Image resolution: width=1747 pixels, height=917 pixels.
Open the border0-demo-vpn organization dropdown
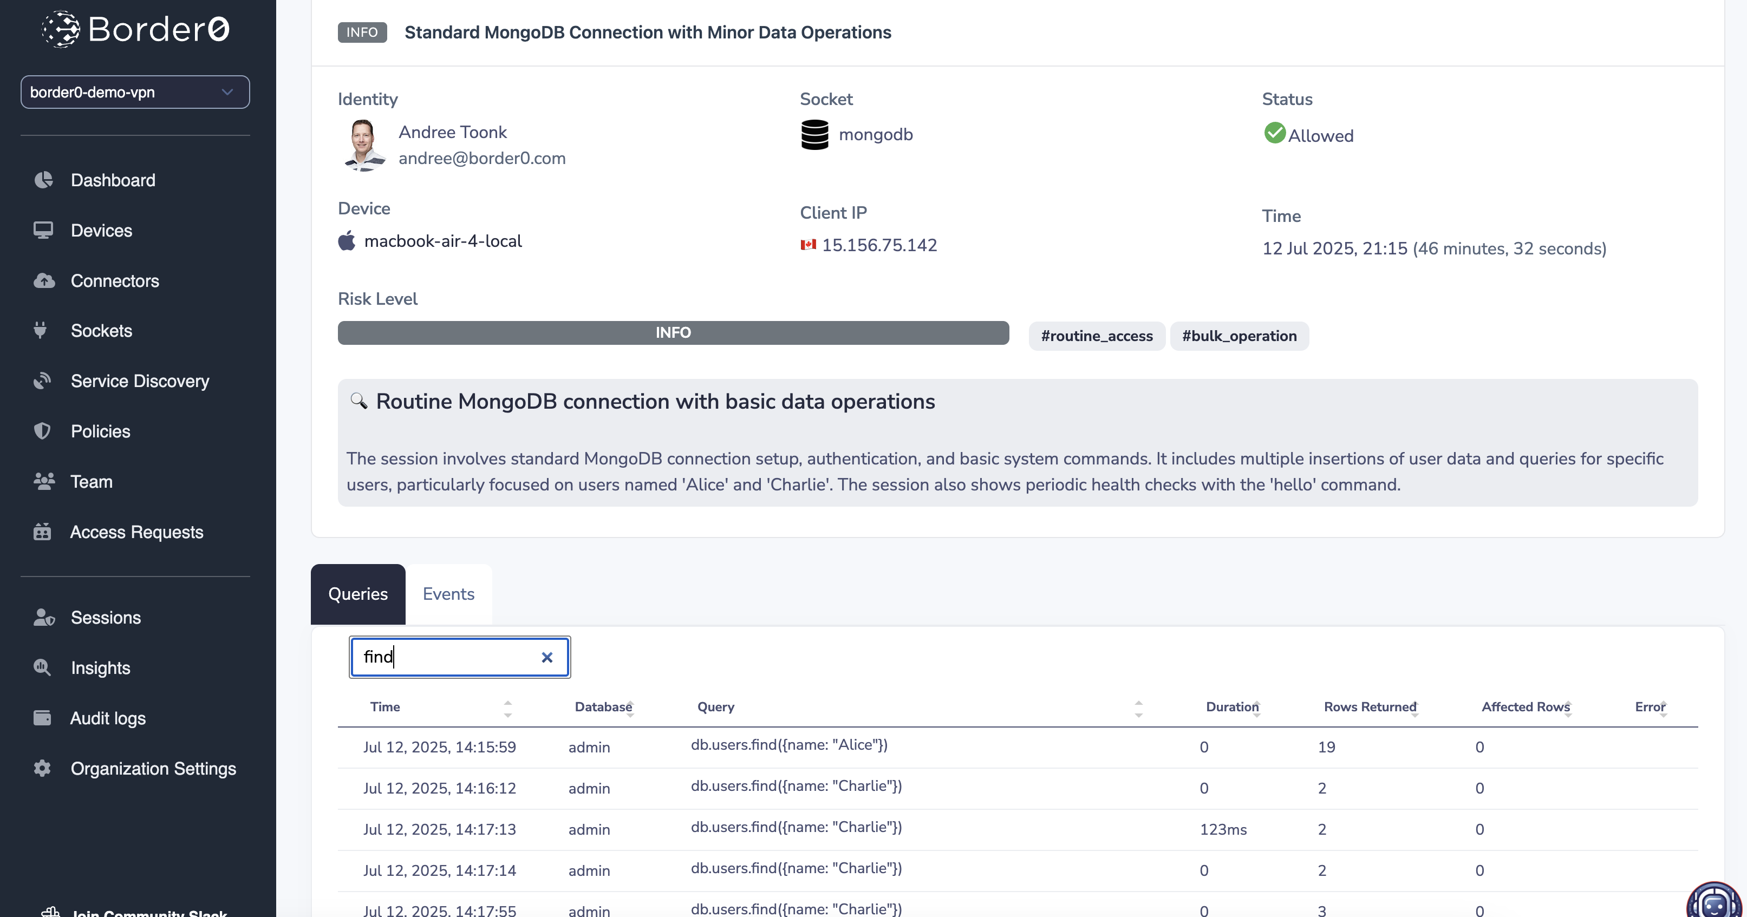135,92
